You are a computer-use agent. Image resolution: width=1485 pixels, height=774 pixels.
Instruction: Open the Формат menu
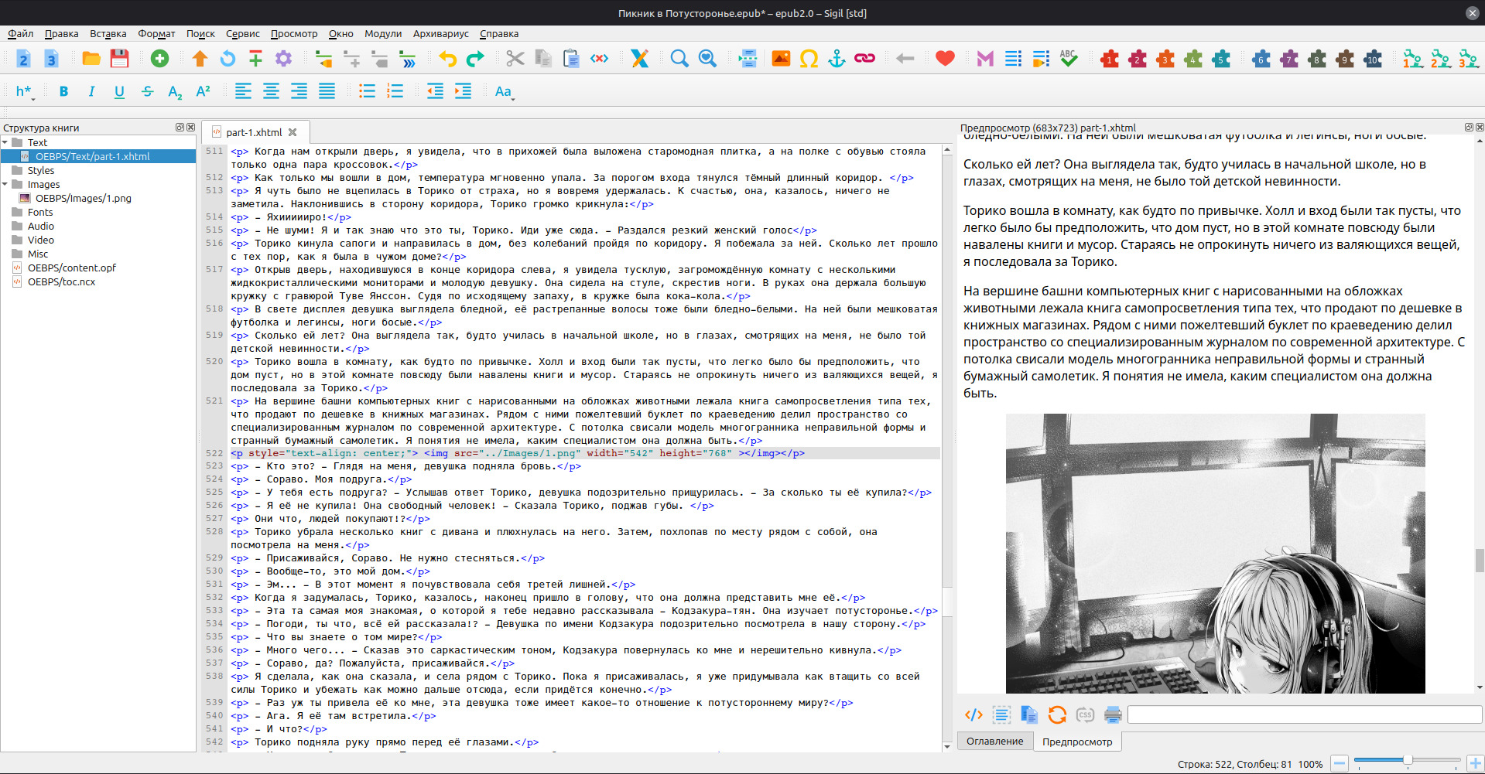click(156, 33)
